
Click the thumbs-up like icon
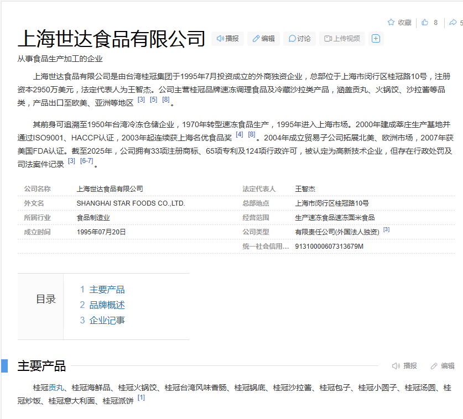point(425,23)
